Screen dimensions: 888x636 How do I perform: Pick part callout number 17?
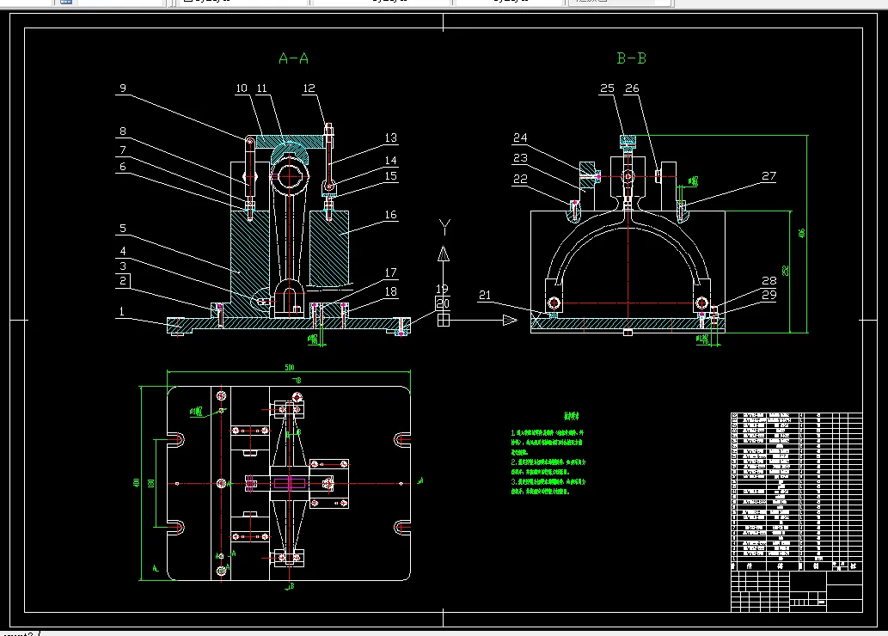coord(391,272)
